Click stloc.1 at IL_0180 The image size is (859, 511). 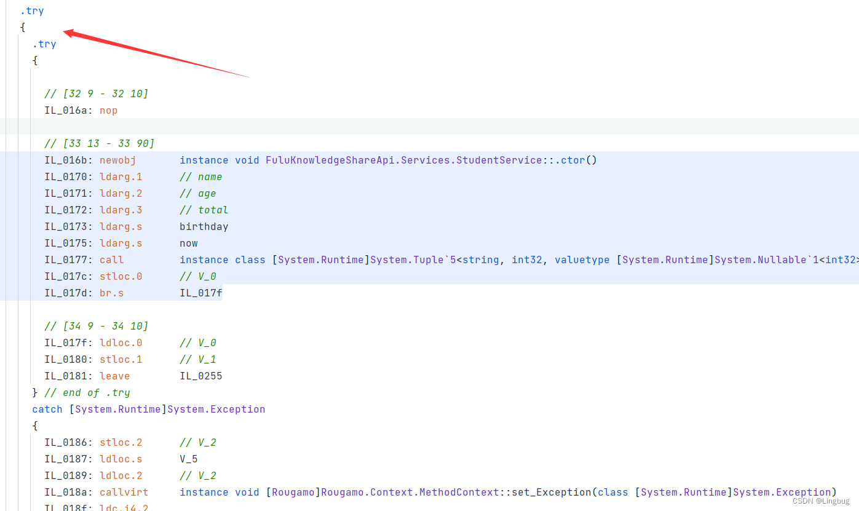pos(121,360)
